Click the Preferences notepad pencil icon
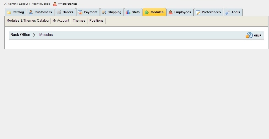Viewport: 269px width, 139px height. click(x=198, y=12)
